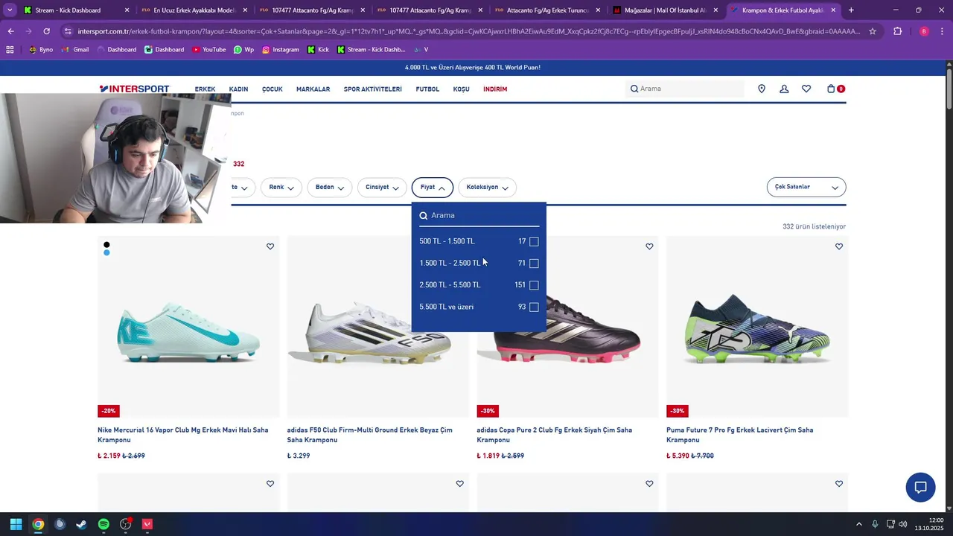Open the browser extensions puzzle icon

897,31
